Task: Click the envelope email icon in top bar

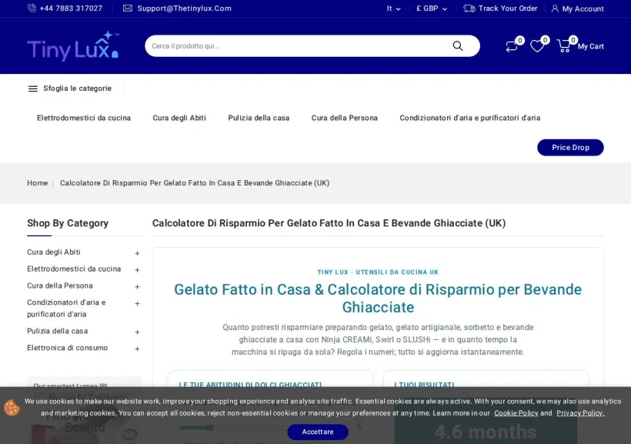Action: tap(128, 8)
